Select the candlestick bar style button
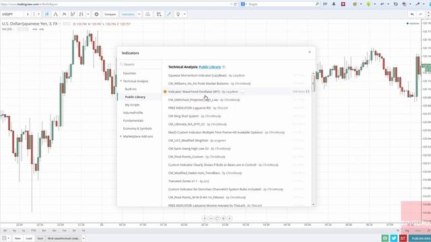 point(47,14)
